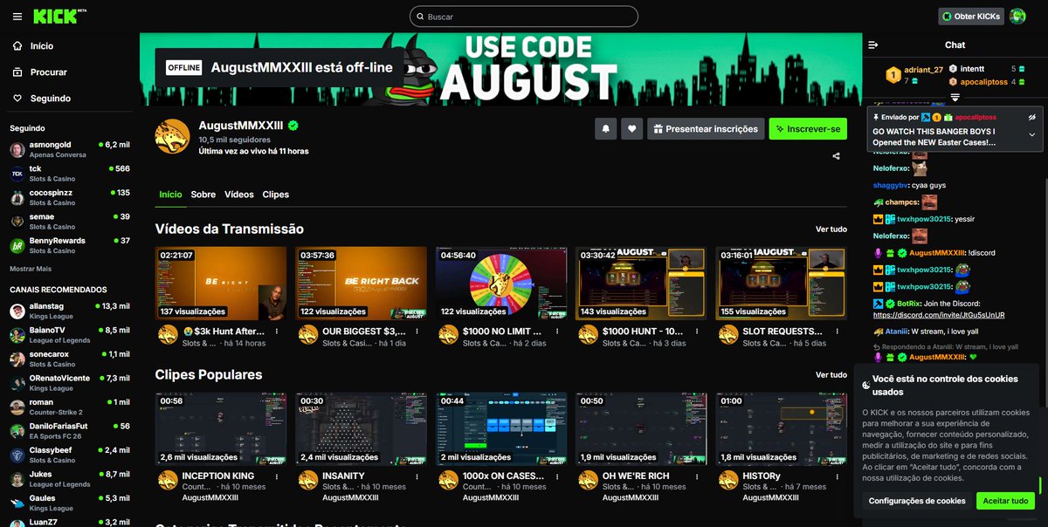The width and height of the screenshot is (1048, 527).
Task: Open options menu for OH WE'RE RICH clip
Action: click(697, 476)
